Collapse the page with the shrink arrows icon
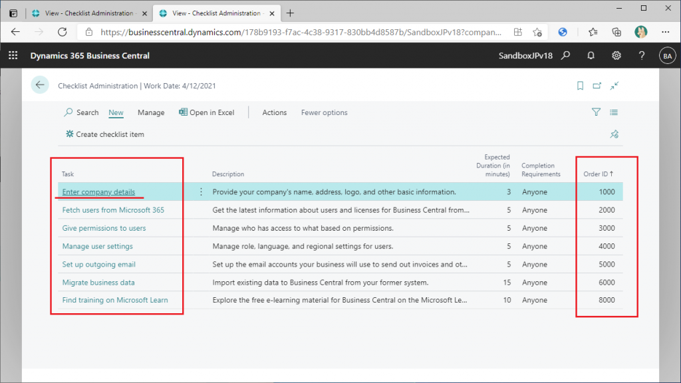 (x=614, y=86)
